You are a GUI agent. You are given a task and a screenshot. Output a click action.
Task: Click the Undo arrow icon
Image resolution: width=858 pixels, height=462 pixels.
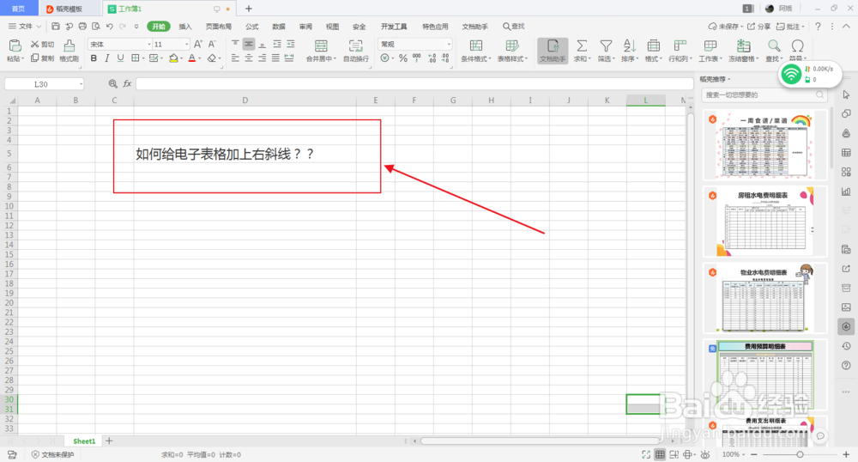click(110, 27)
